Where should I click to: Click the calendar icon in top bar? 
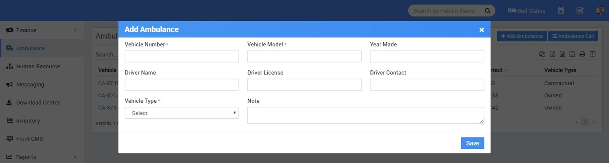561,10
